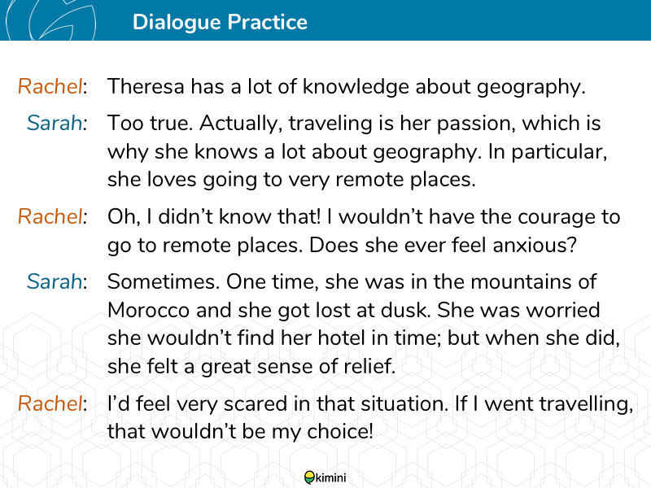Click the kimini brand name text

(x=332, y=478)
